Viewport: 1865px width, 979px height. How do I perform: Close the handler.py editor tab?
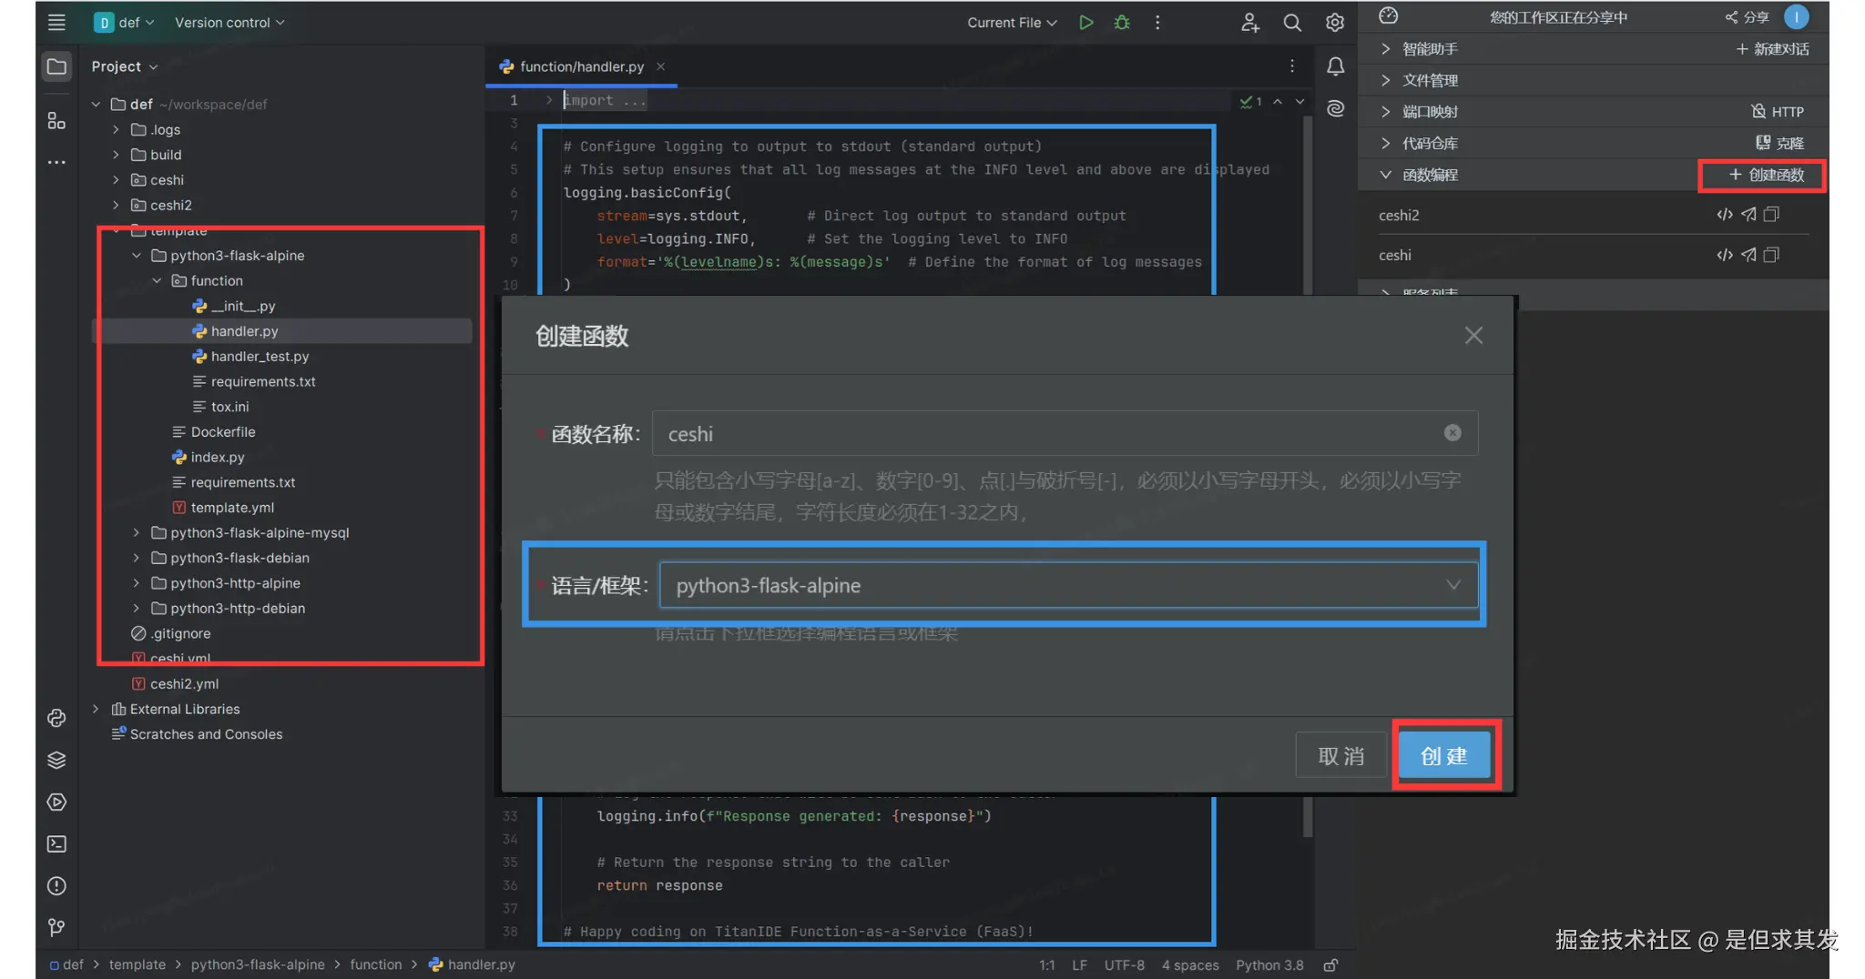pos(660,66)
